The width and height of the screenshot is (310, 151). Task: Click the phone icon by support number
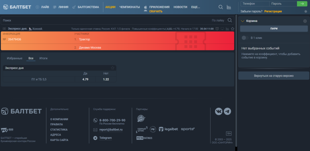pyautogui.click(x=95, y=120)
